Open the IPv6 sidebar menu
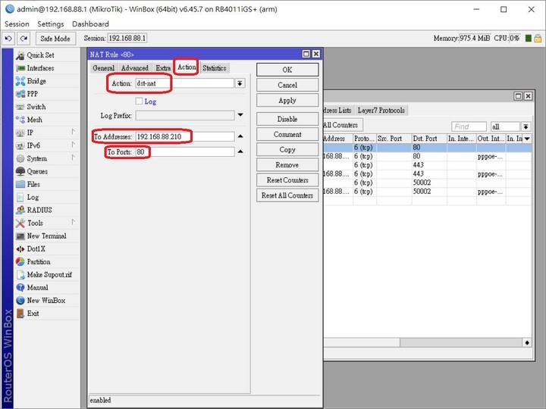 pos(47,145)
